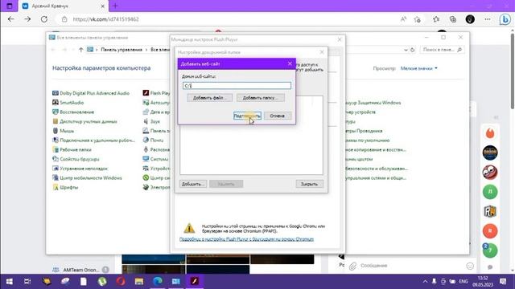Open Центр мобильности Windows item

point(87,178)
